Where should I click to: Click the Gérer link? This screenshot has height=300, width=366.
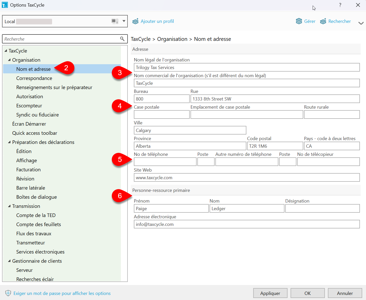click(x=310, y=21)
